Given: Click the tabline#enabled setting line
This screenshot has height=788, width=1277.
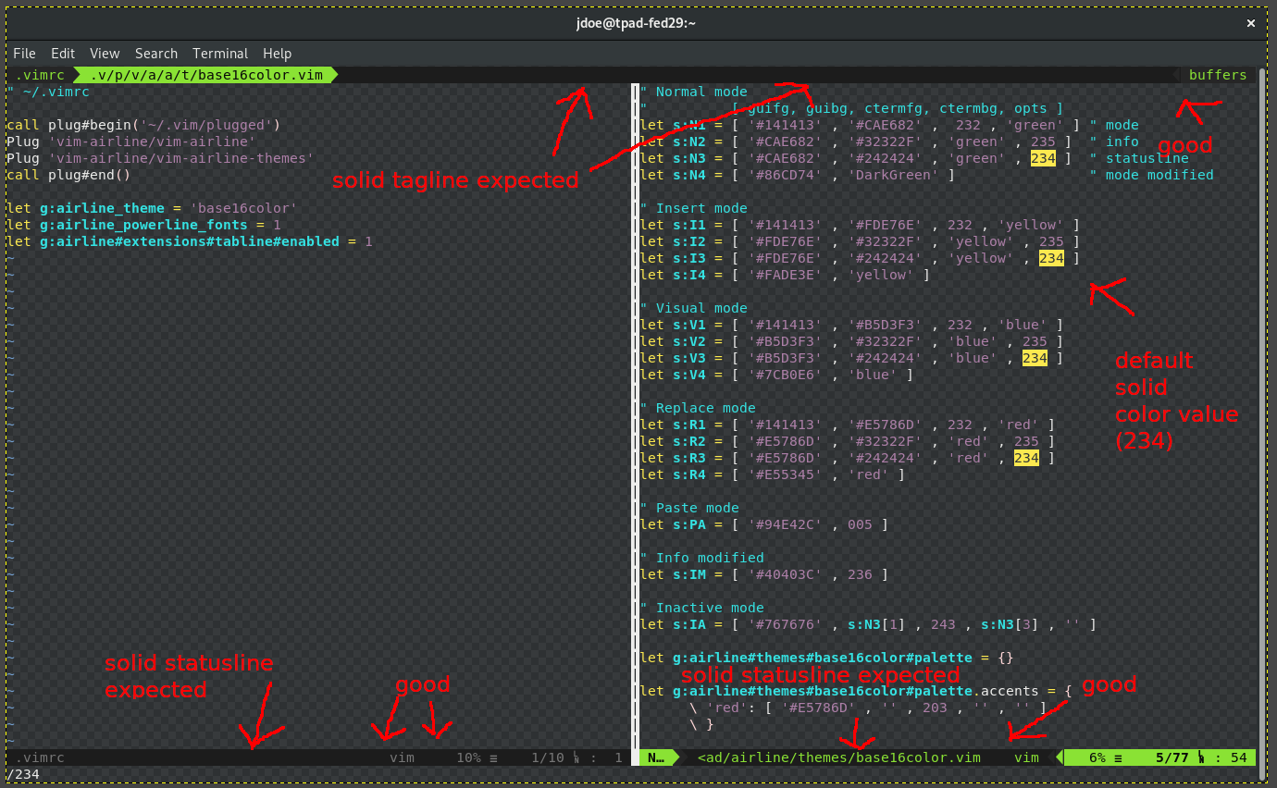Looking at the screenshot, I should pos(189,241).
